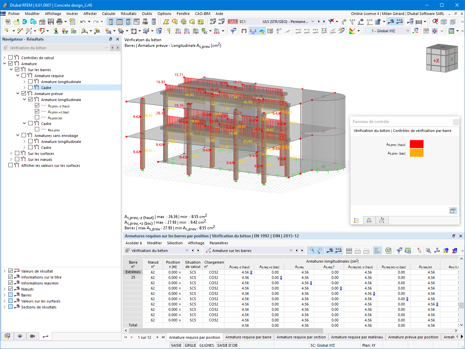
Task: Click the undo arrow icon
Action: click(x=83, y=22)
